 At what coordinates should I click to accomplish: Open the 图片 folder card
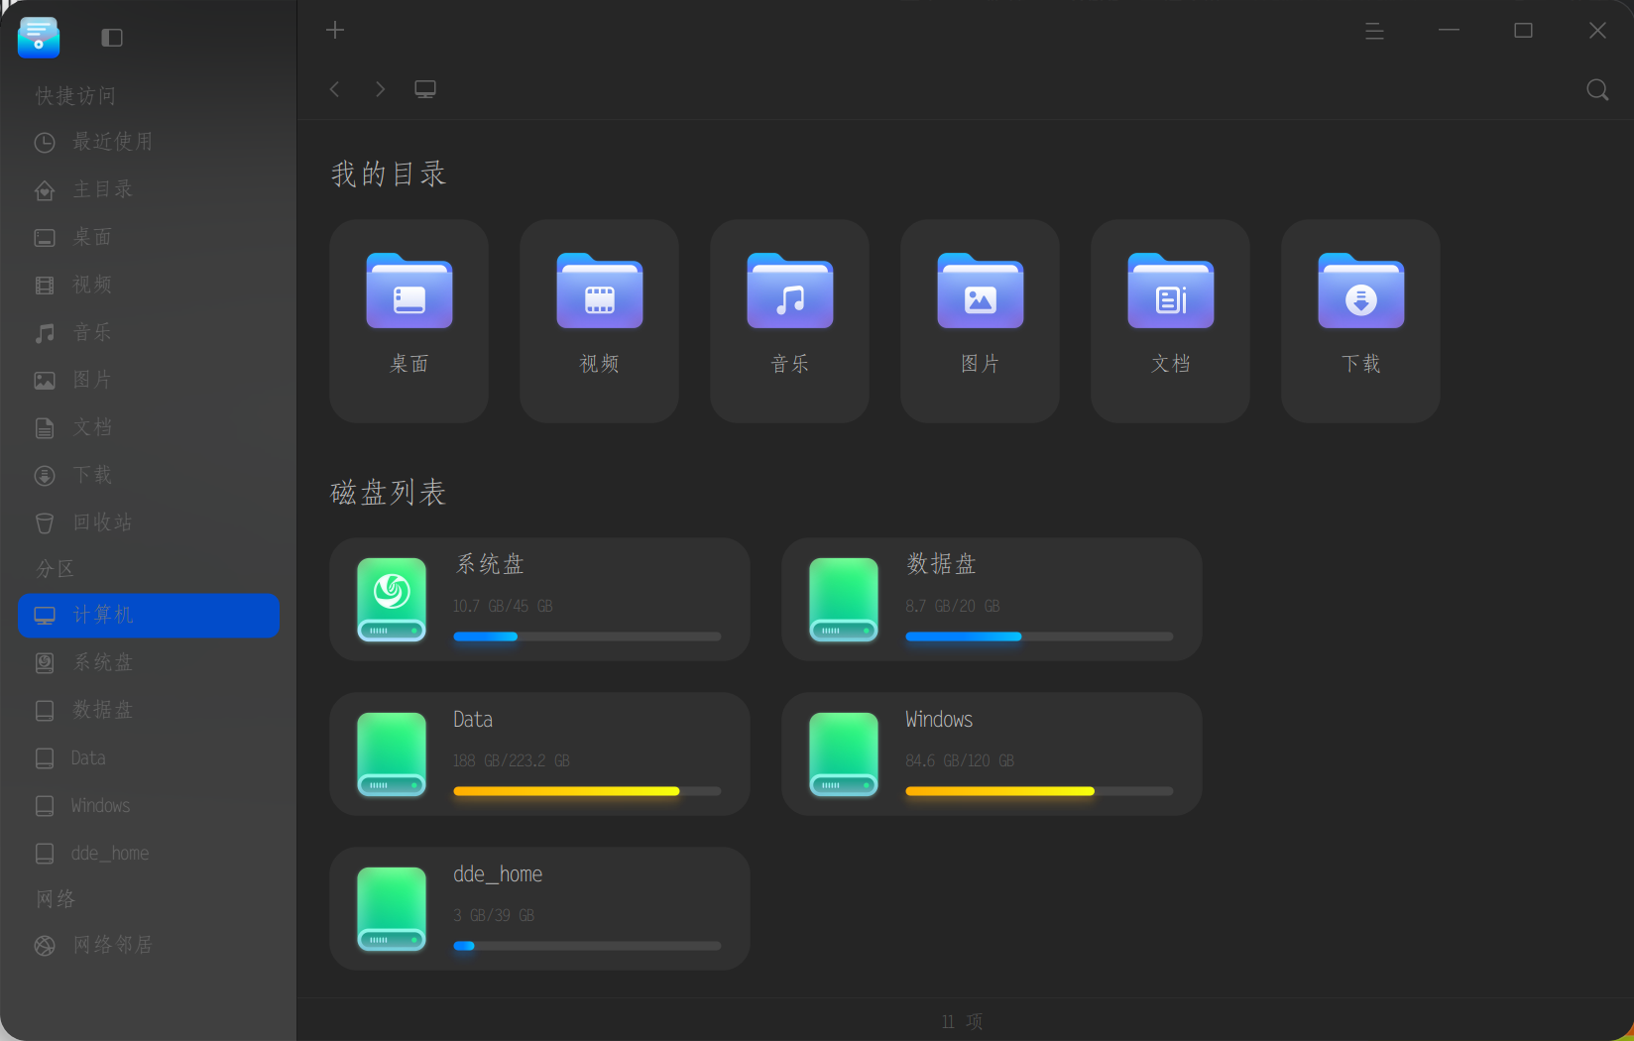tap(981, 321)
